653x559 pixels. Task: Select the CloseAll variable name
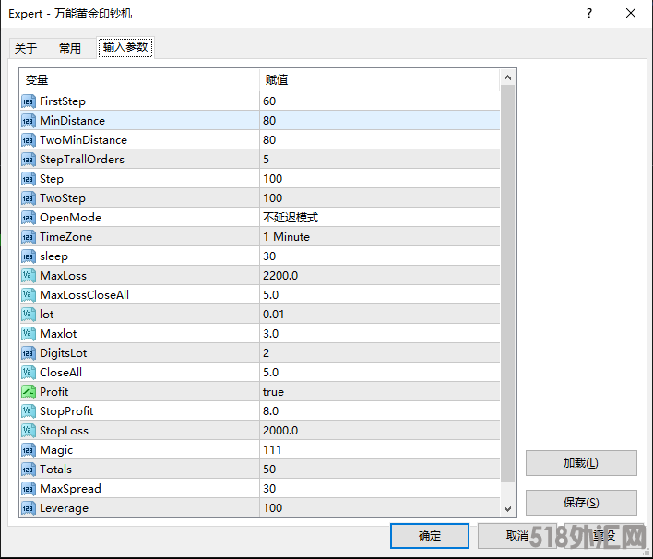pos(61,373)
